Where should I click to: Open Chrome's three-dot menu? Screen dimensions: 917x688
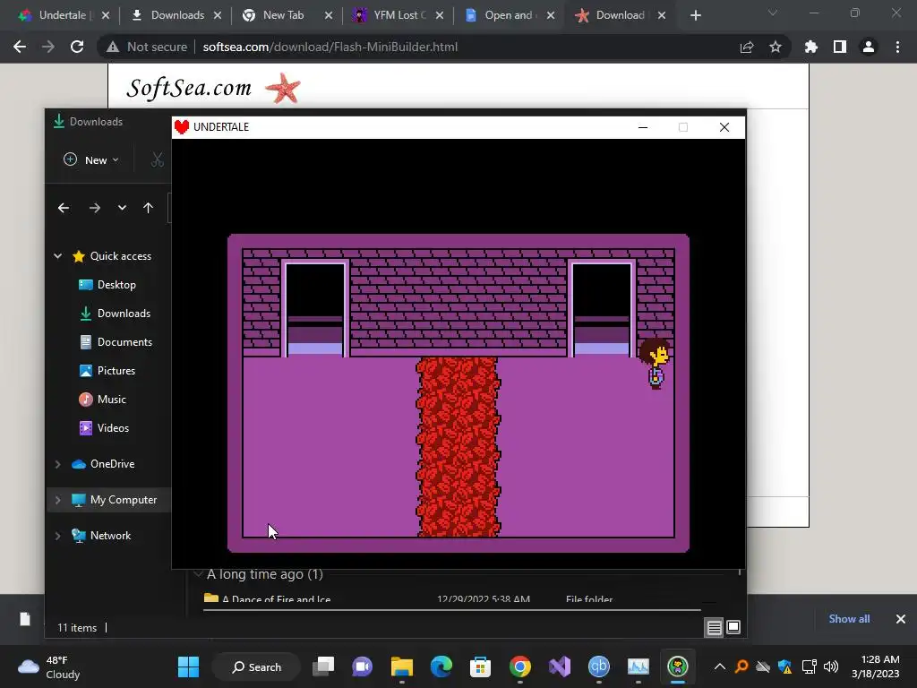click(897, 47)
